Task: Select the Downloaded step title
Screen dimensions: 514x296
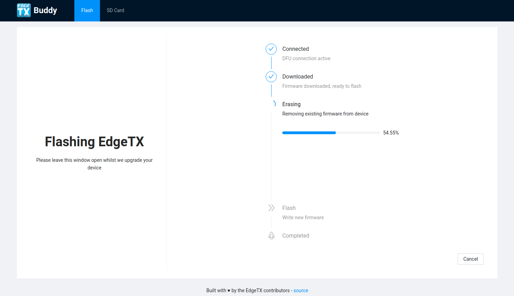Action: (297, 77)
